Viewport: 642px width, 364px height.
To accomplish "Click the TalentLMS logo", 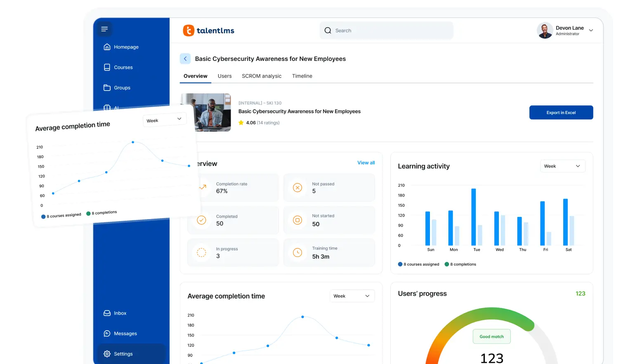I will point(209,30).
